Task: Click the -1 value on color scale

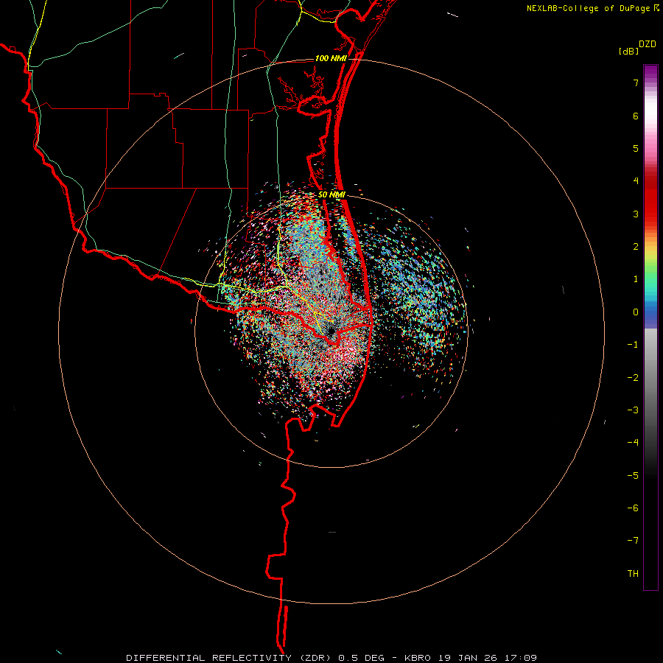Action: coord(633,345)
